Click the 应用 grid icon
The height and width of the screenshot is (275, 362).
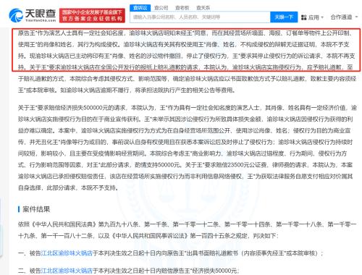[x=304, y=17]
